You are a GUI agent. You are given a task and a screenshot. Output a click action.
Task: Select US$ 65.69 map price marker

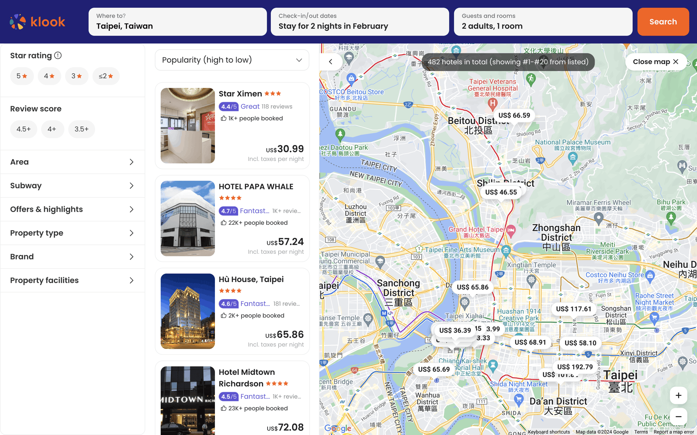(434, 369)
